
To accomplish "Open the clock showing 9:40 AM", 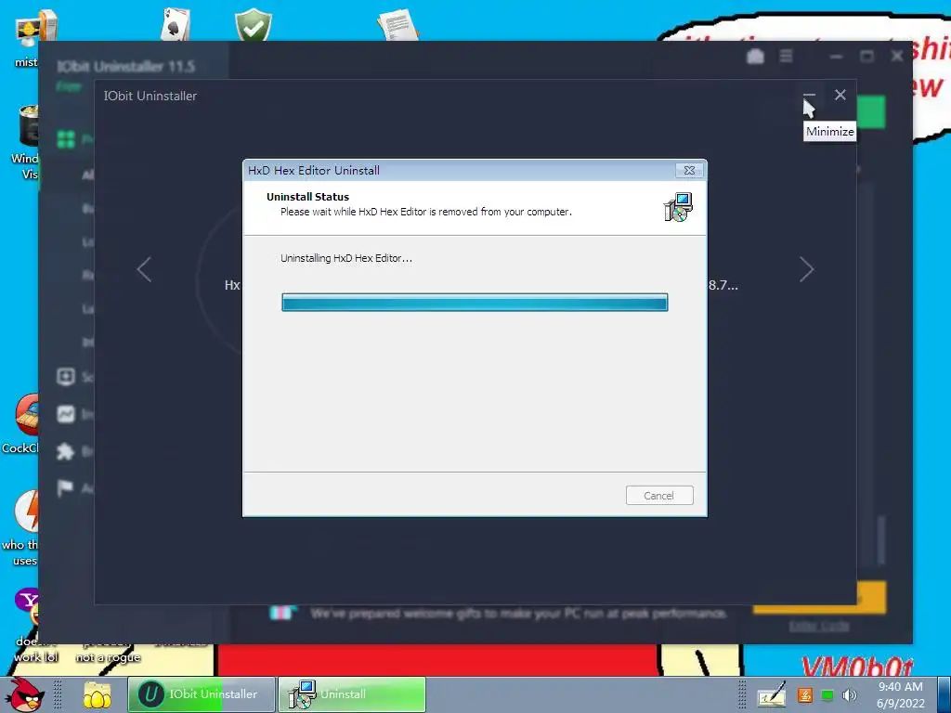I will click(x=901, y=694).
